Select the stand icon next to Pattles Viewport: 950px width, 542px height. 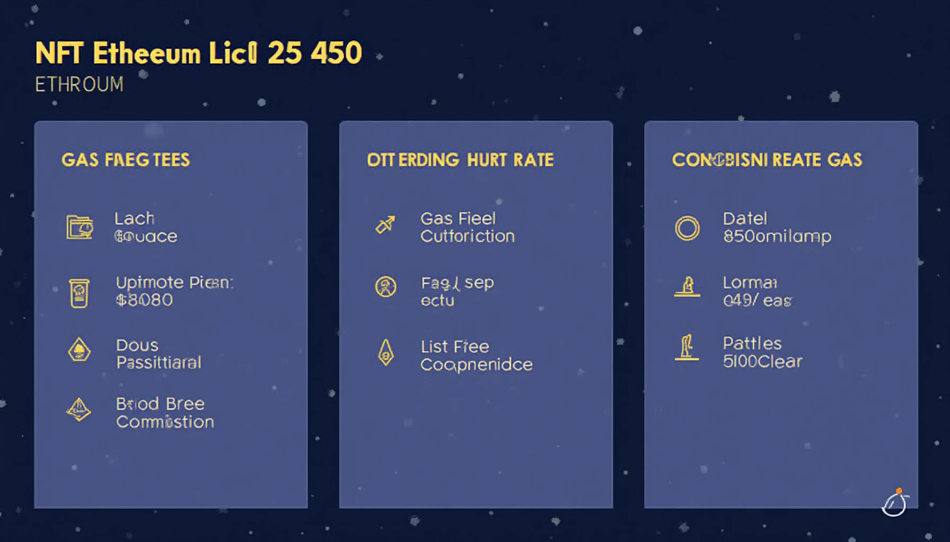click(687, 347)
